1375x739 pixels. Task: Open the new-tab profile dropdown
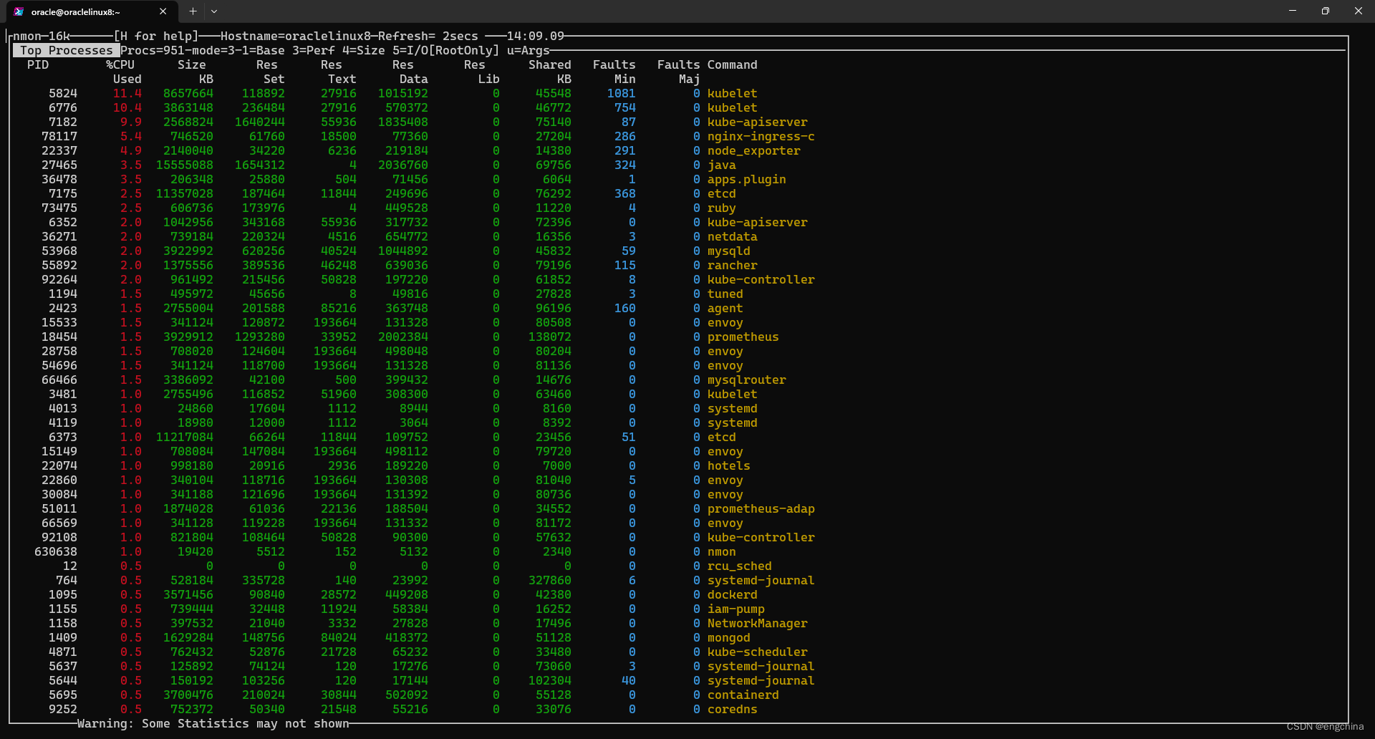tap(213, 11)
